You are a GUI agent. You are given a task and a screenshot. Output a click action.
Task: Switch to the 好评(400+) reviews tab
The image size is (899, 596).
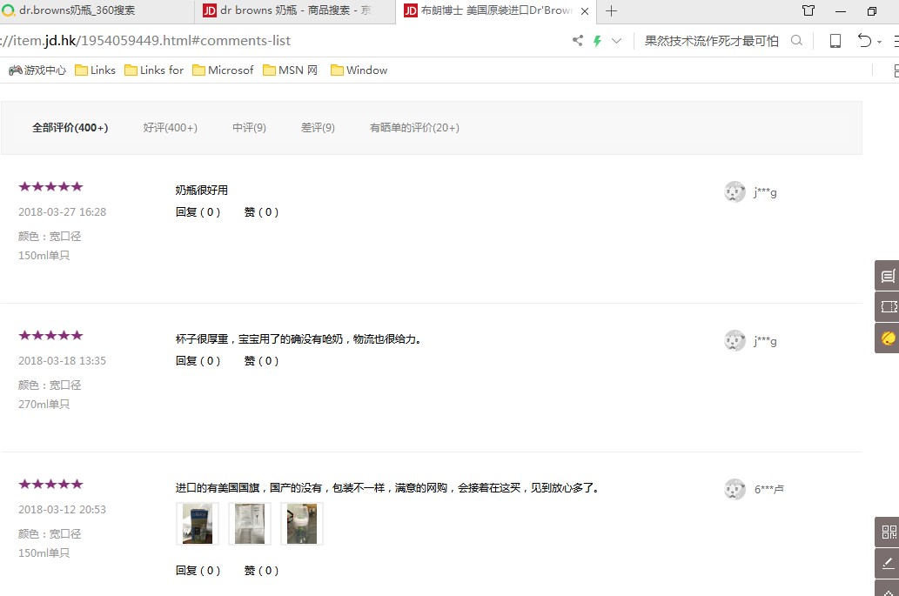click(170, 128)
